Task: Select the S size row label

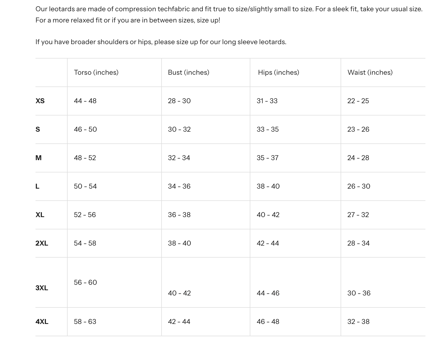Action: [x=38, y=129]
